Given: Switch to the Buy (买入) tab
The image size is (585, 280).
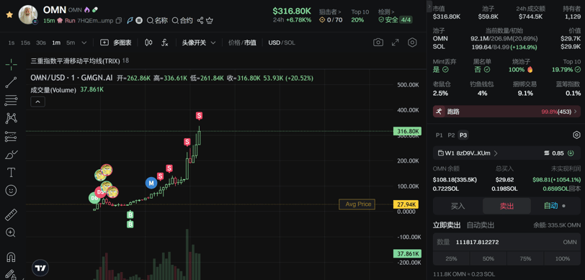Looking at the screenshot, I should tap(457, 206).
